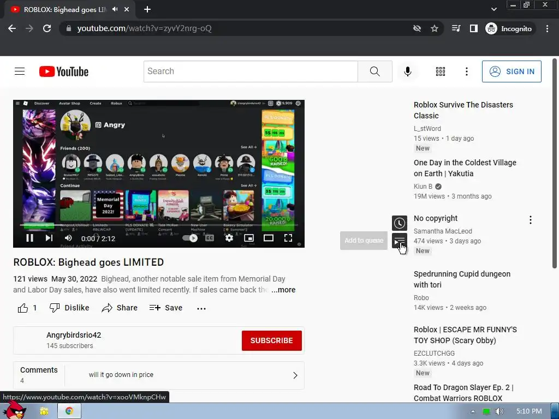Open the Angrybirdsrio42 channel

[74, 335]
